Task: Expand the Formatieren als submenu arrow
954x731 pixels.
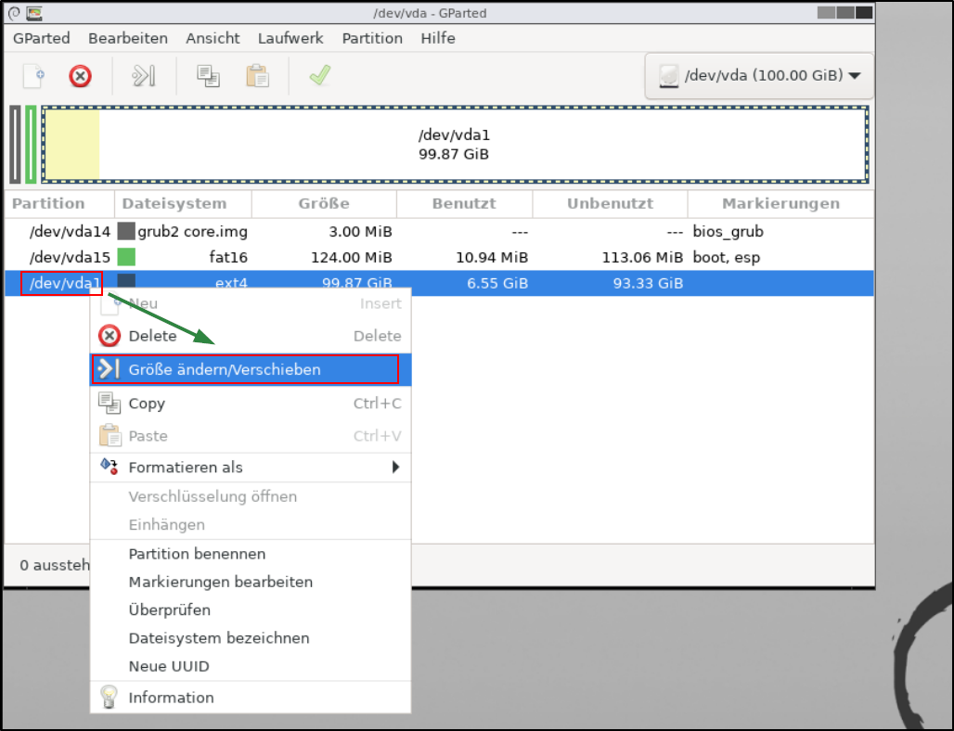Action: click(396, 467)
